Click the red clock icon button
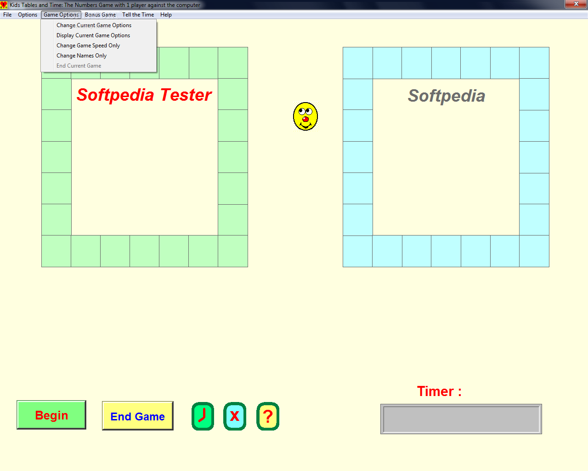Screen dimensions: 588x471 203,416
